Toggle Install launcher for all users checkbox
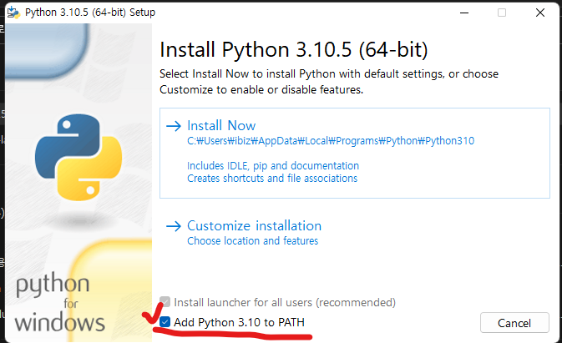The image size is (562, 343). click(165, 302)
